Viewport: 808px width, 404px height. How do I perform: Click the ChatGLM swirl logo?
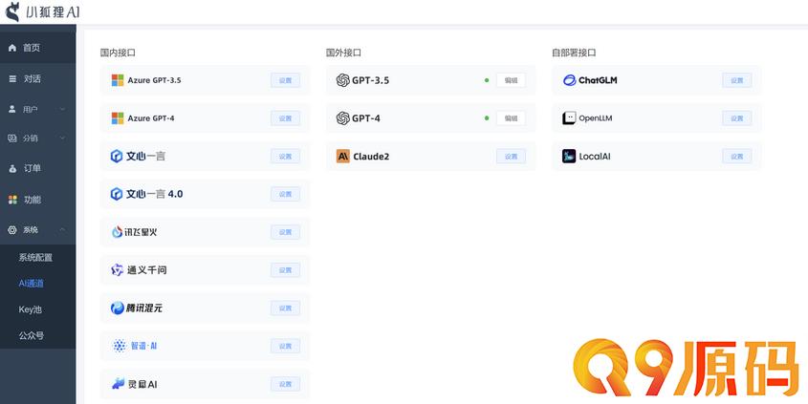point(569,80)
